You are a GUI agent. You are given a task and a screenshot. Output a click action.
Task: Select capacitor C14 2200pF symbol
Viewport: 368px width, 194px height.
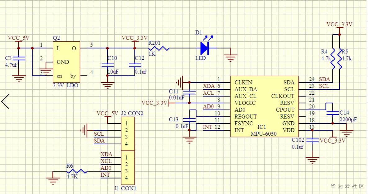(333, 113)
